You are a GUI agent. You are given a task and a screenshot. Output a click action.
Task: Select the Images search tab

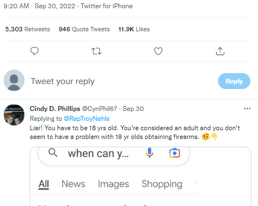pyautogui.click(x=113, y=184)
